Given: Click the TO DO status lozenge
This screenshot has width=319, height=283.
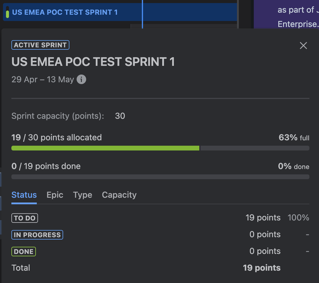Looking at the screenshot, I should coord(25,218).
